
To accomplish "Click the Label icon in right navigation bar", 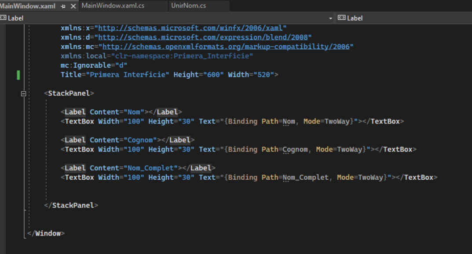I will [x=341, y=18].
